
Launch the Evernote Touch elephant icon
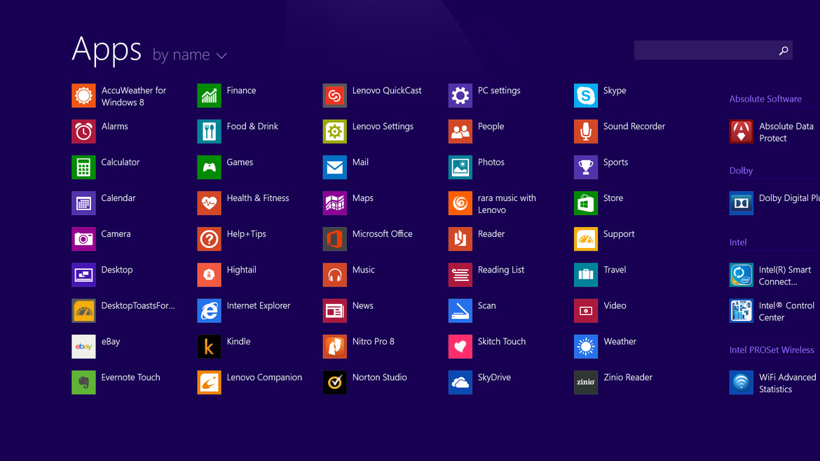(83, 383)
